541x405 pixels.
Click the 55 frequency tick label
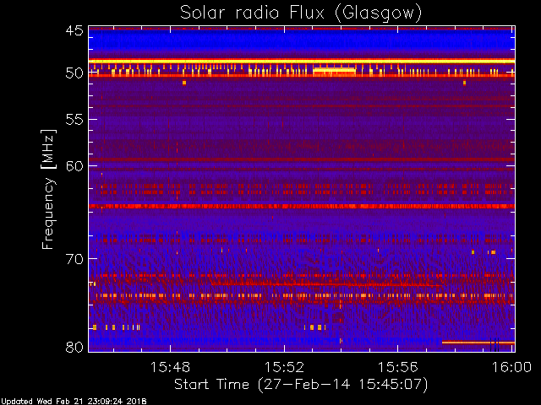coord(74,120)
